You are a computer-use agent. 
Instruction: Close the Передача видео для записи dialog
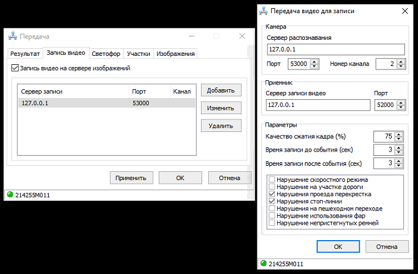click(x=404, y=11)
